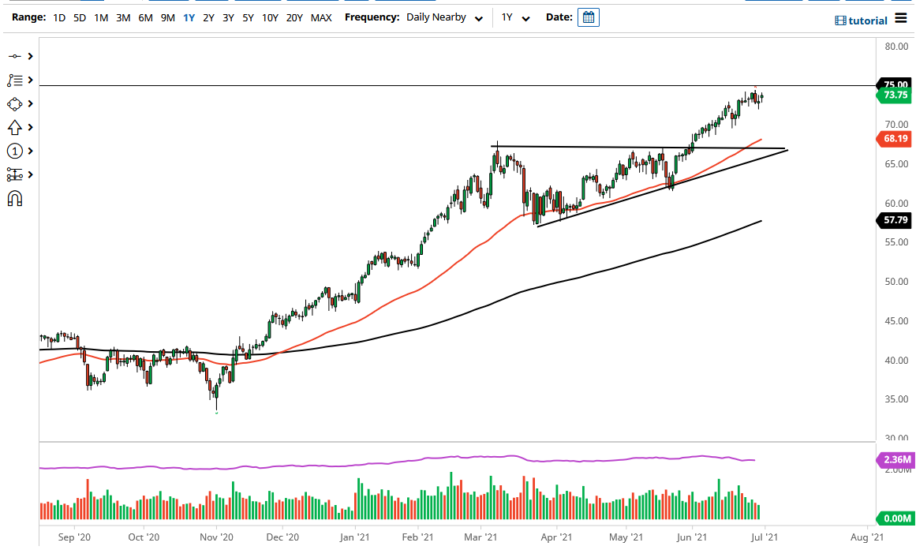Screen dimensions: 916x550
Task: Select the 1D range tab
Action: click(58, 17)
